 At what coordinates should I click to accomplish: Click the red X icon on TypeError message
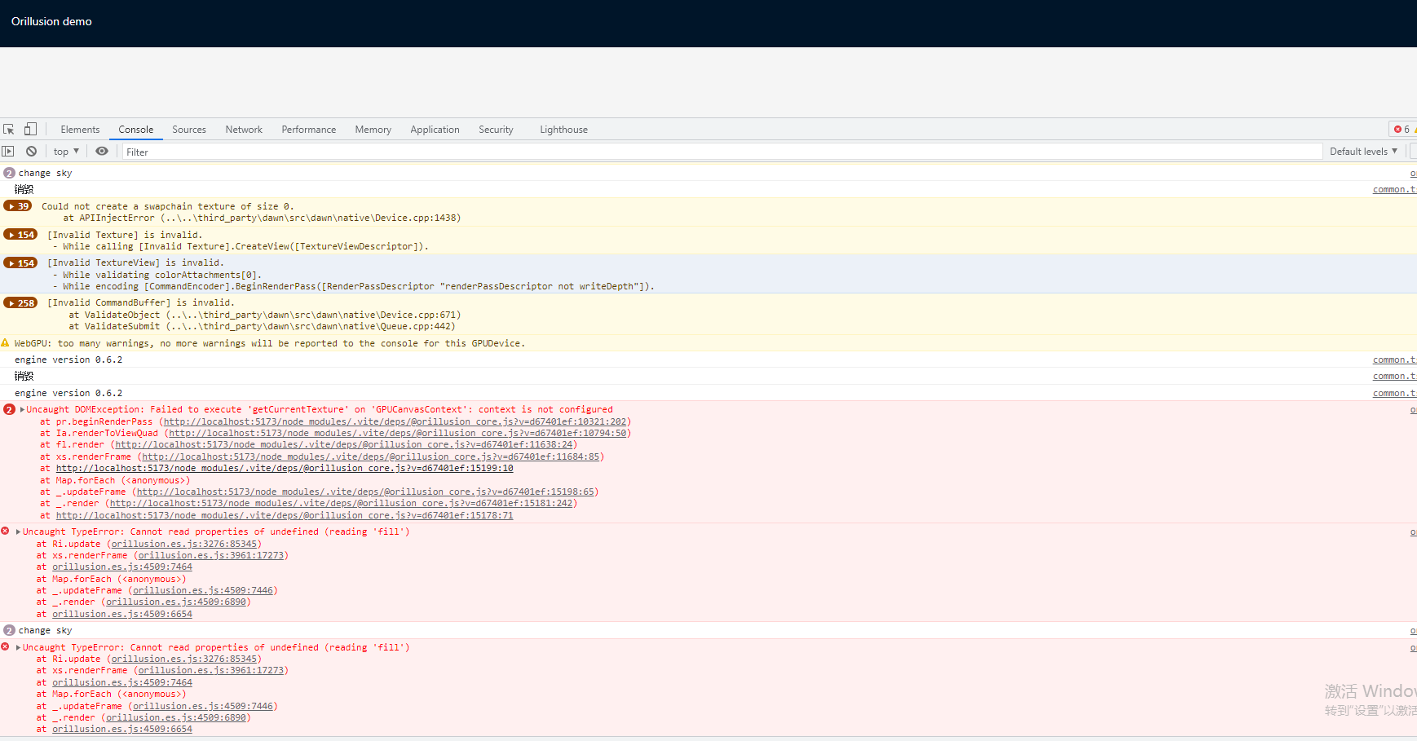[x=5, y=531]
